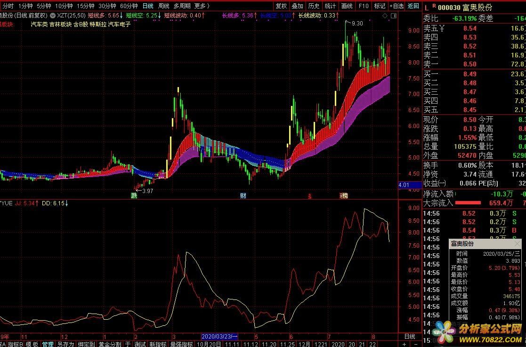Click the red $ marker under chart
Screen dimensions: 526x347
(x=310, y=196)
